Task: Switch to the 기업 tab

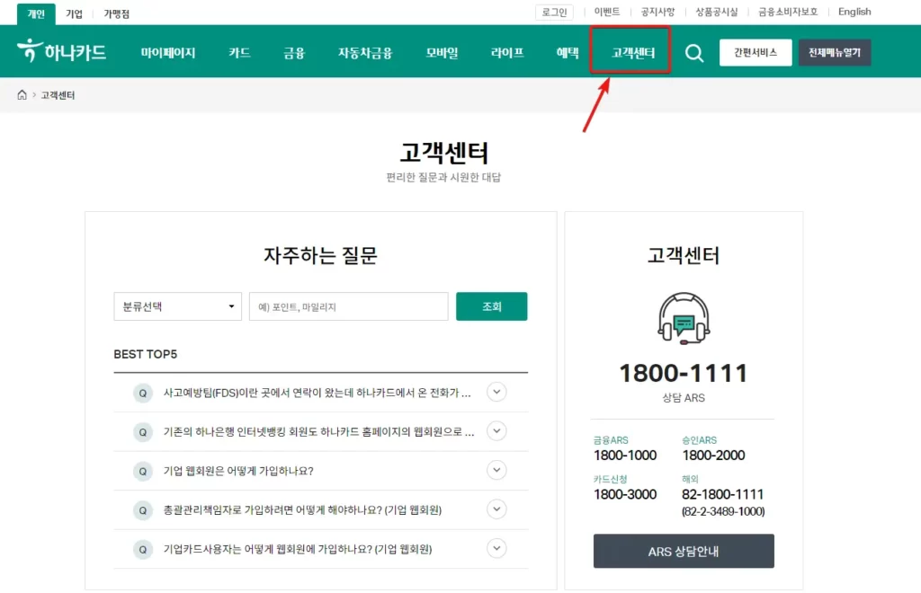Action: [74, 13]
